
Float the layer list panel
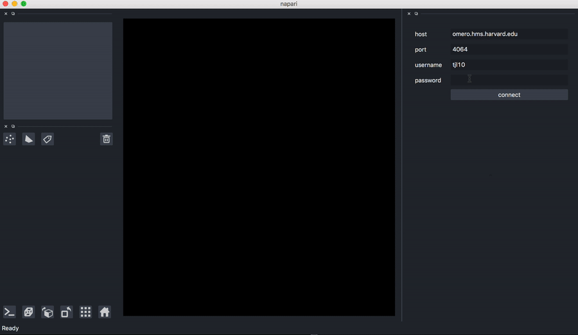tap(13, 126)
